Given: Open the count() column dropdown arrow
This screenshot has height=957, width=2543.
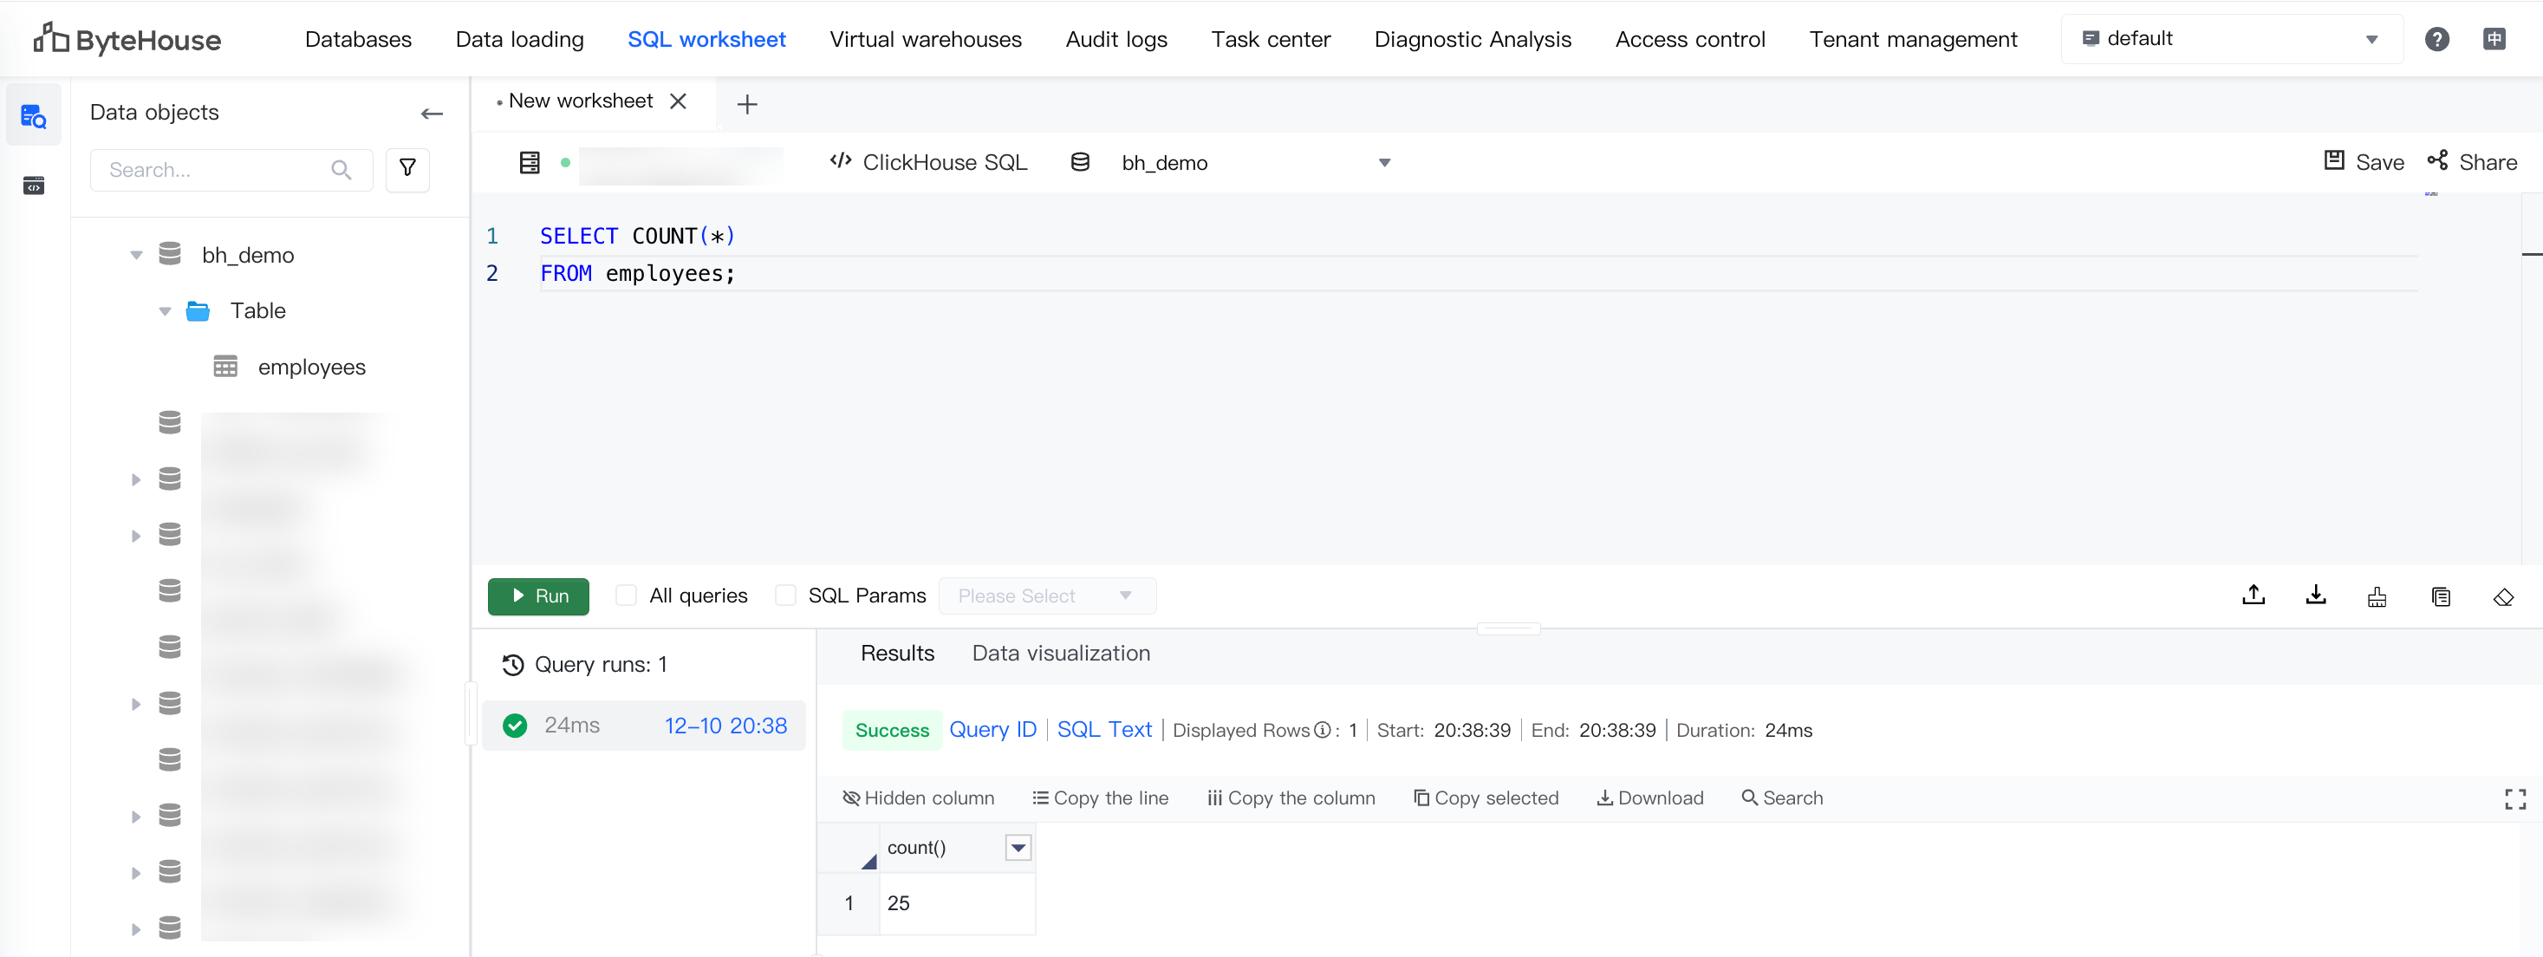Looking at the screenshot, I should 1018,848.
